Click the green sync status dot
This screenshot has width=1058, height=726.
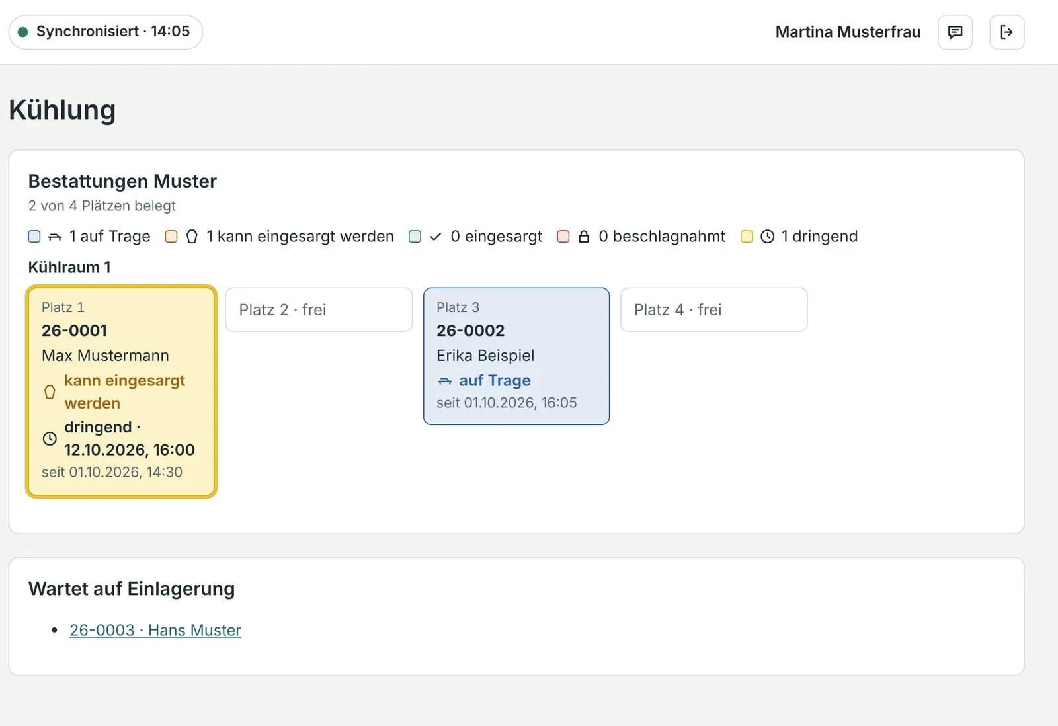pyautogui.click(x=22, y=32)
